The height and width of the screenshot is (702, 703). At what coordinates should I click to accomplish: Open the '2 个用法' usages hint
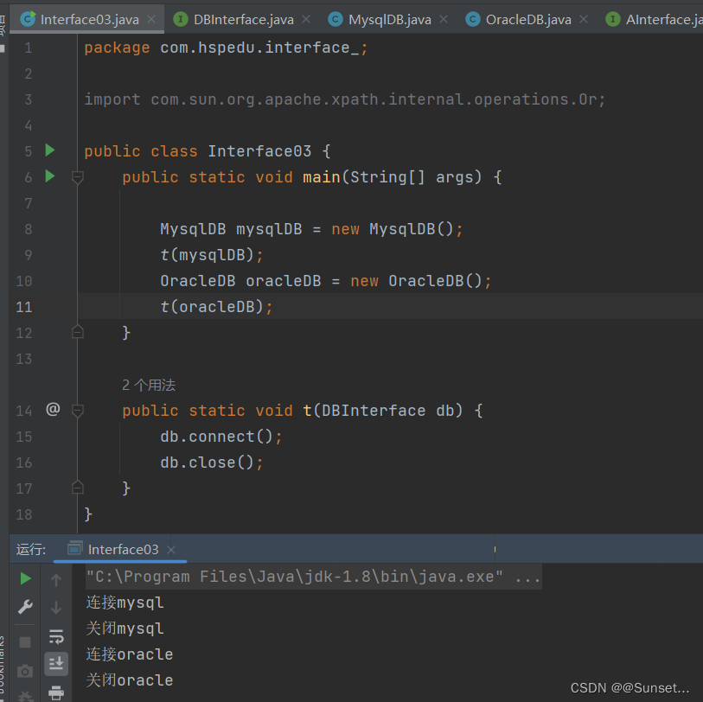[x=149, y=385]
